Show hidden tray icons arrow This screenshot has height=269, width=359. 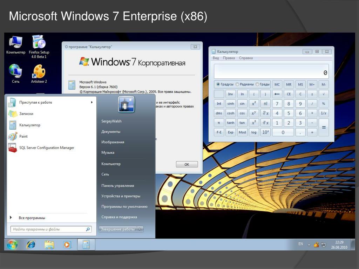pyautogui.click(x=309, y=245)
